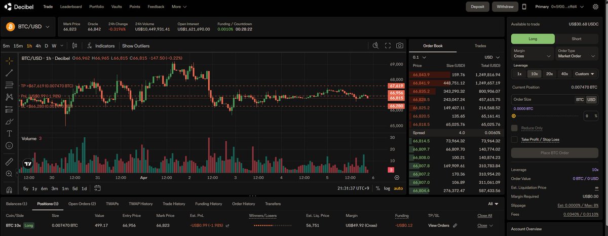Viewport: 608px width, 236px height.
Task: Open the All filter dropdown in positions panel
Action: pyautogui.click(x=493, y=204)
